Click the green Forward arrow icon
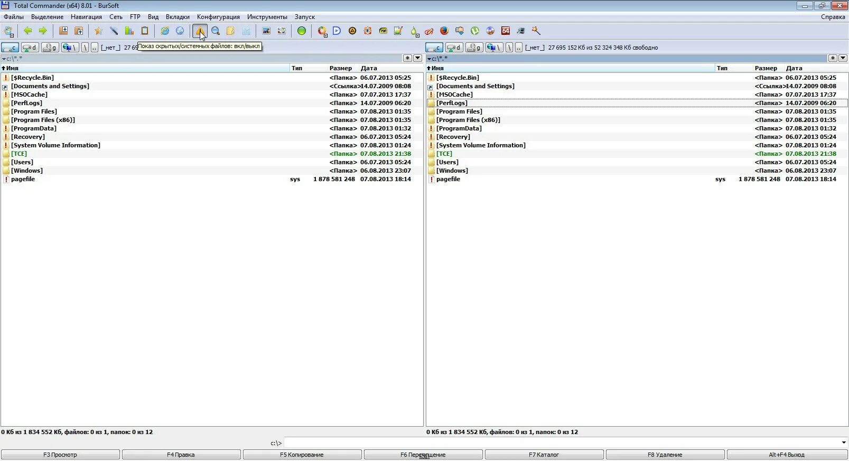The image size is (849, 461). pos(43,31)
